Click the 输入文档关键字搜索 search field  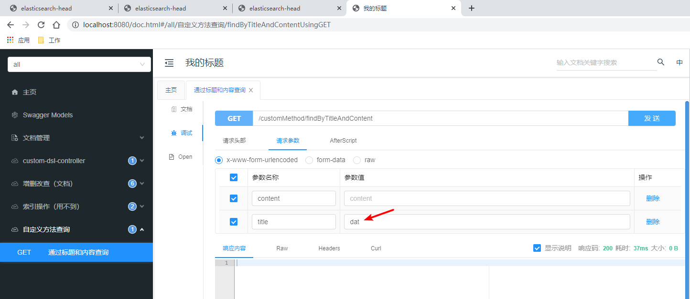(606, 62)
